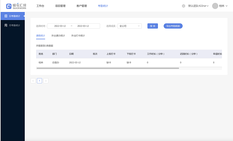This screenshot has width=233, height=141.
Task: Open 项目管理 in top navigation
Action: coord(60,6)
